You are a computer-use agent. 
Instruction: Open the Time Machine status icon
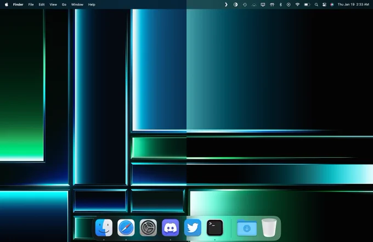pyautogui.click(x=245, y=4)
